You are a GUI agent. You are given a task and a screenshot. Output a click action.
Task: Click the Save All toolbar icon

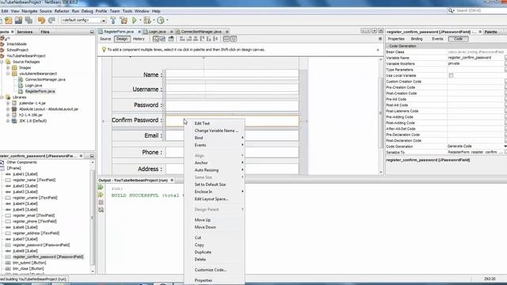click(29, 21)
